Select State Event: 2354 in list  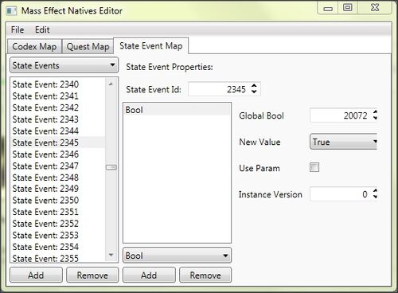pos(58,247)
